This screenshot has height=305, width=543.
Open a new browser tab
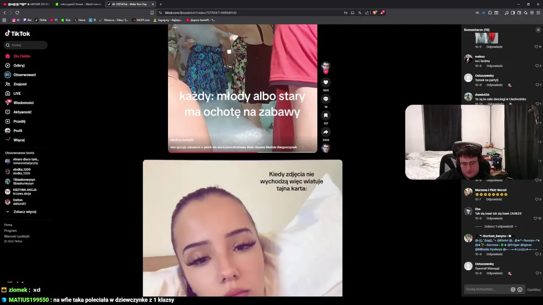click(x=160, y=4)
